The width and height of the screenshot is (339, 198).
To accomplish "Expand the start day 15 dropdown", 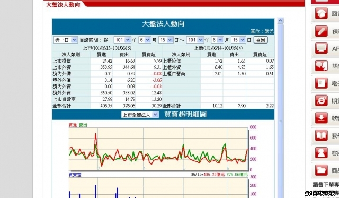I will (x=166, y=40).
